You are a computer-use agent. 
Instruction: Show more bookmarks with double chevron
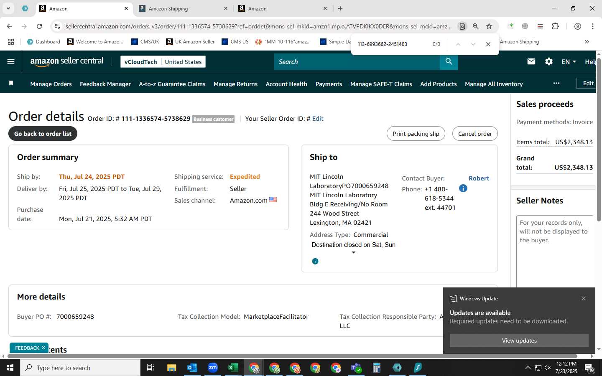click(x=587, y=42)
